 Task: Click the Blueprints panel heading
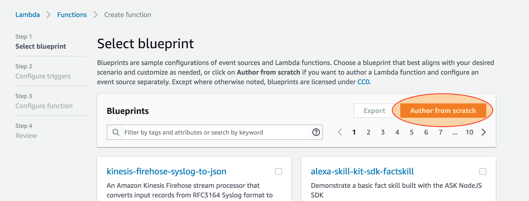[x=128, y=111]
